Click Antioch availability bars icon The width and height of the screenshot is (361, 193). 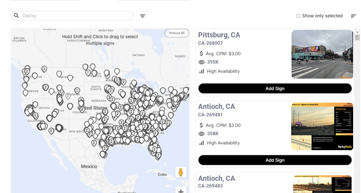[x=202, y=143]
